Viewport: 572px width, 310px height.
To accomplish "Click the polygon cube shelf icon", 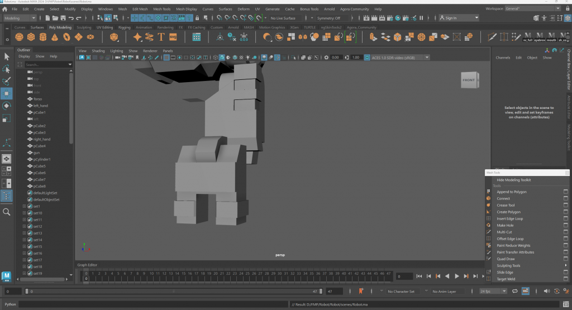I will pos(31,37).
